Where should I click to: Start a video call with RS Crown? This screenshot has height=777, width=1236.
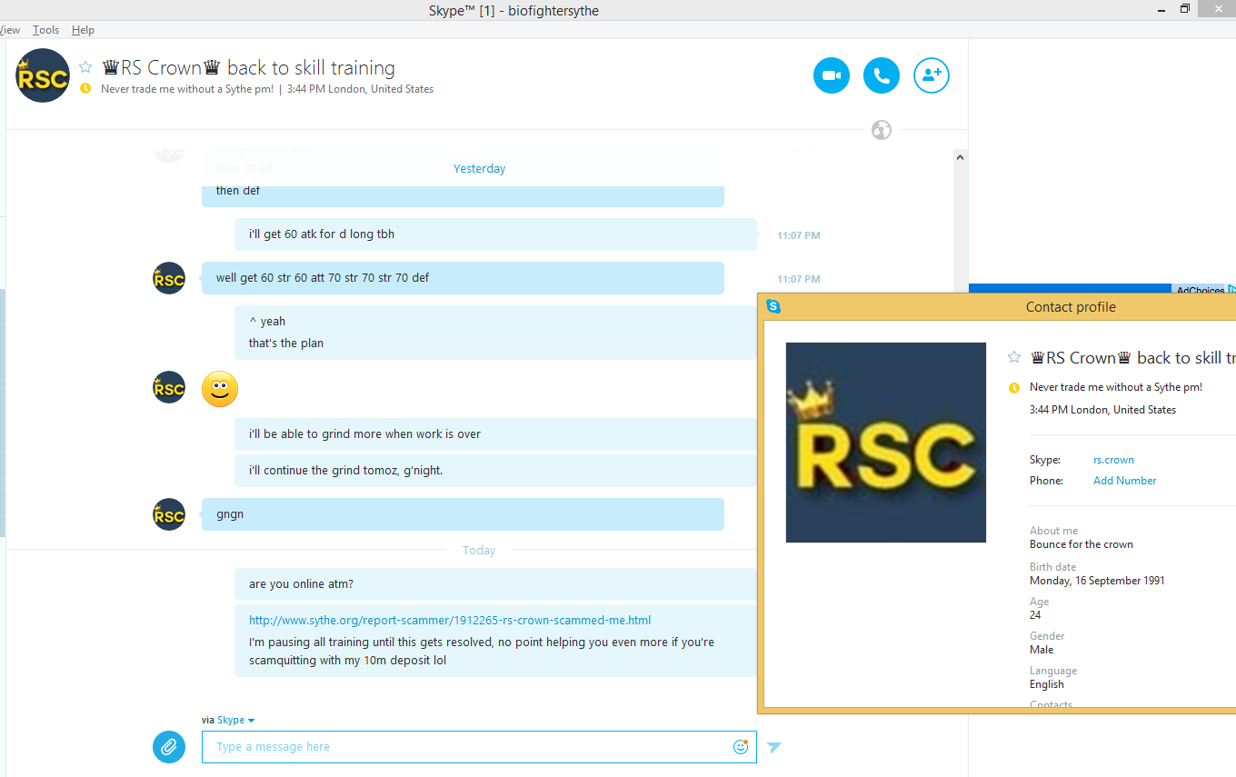click(x=831, y=75)
